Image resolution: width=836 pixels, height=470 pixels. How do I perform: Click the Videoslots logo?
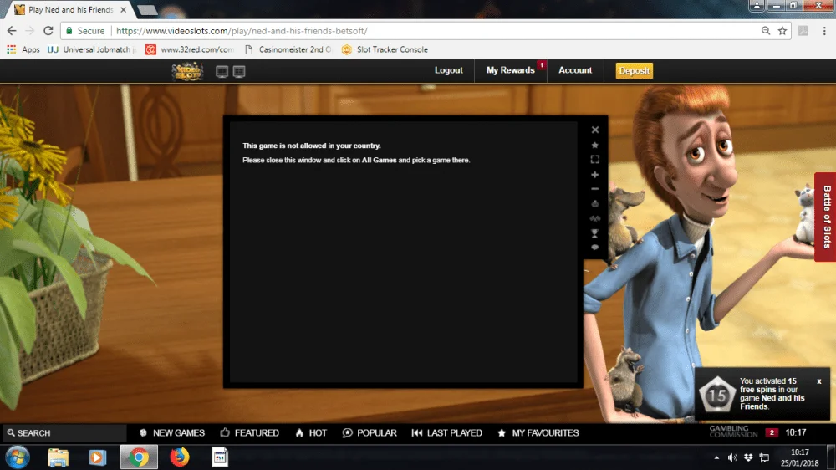pos(187,71)
